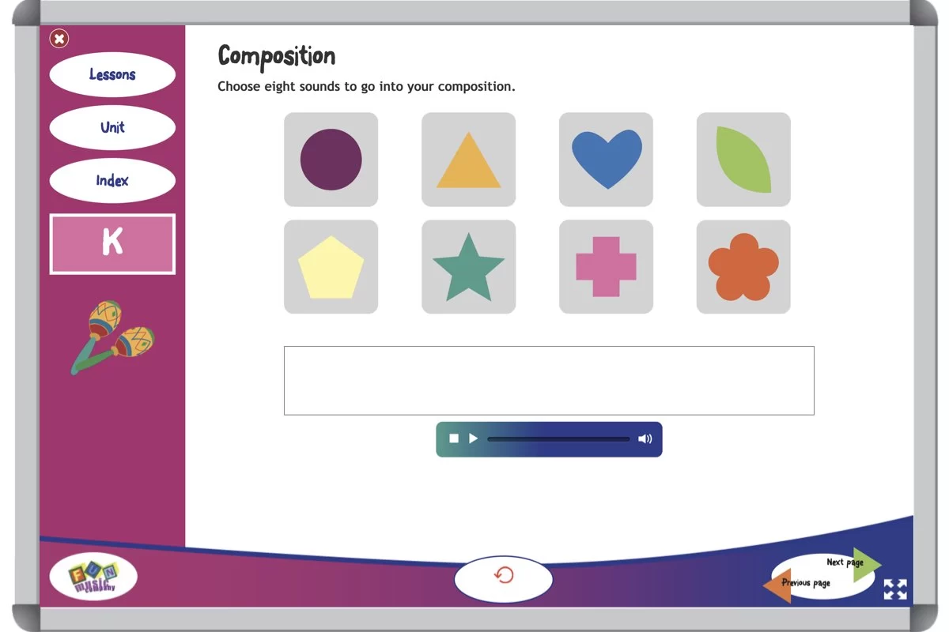Screen dimensions: 949x632
Task: Add the green leaf sound tile
Action: pos(743,160)
